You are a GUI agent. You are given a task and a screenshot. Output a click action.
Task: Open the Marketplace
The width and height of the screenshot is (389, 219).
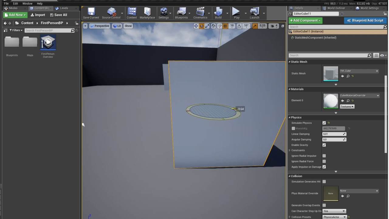coord(147,13)
